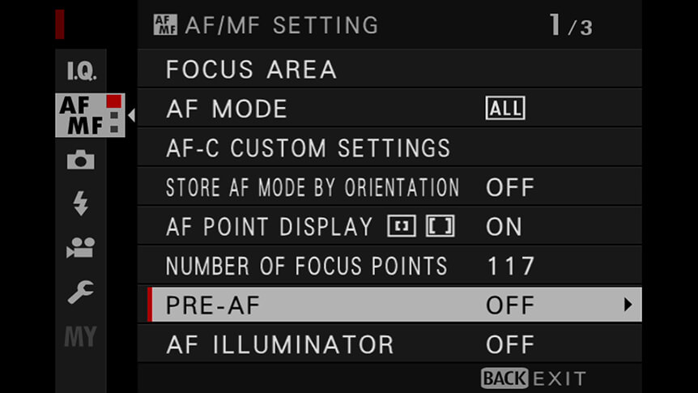Open the AF MODE ALL selector

coord(505,109)
